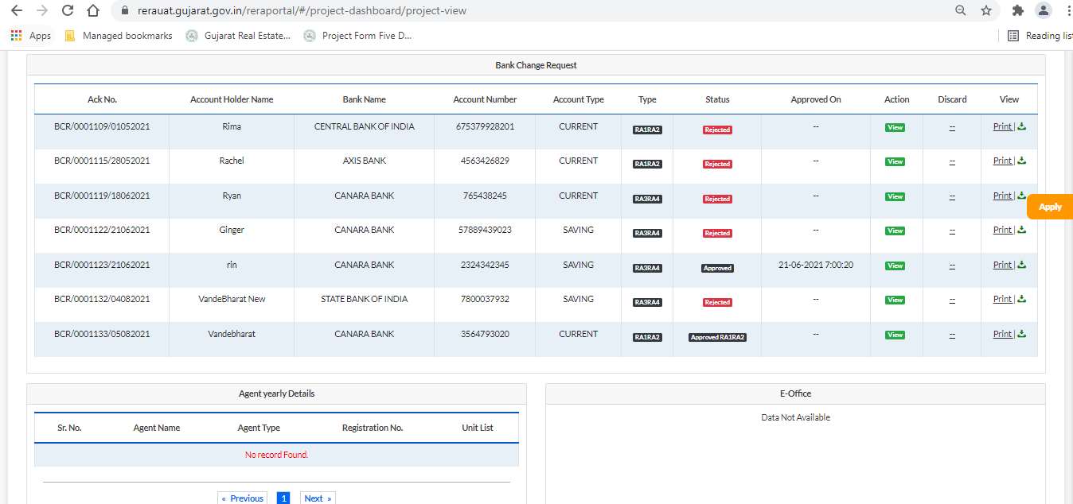Image resolution: width=1073 pixels, height=504 pixels.
Task: Open the Reading list
Action: (1039, 36)
